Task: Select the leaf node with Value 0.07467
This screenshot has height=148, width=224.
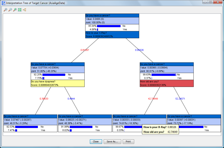Action: (30, 120)
